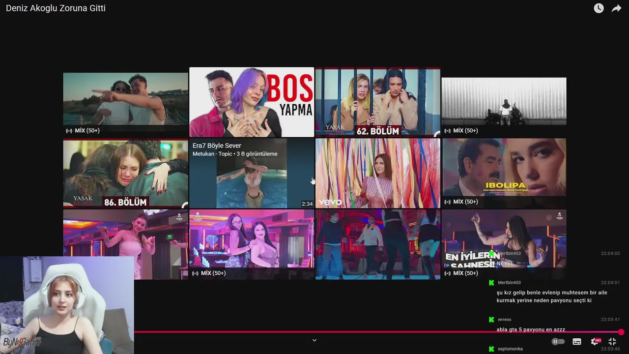629x354 pixels.
Task: Collapse suggestions with the down chevron
Action: click(x=314, y=340)
